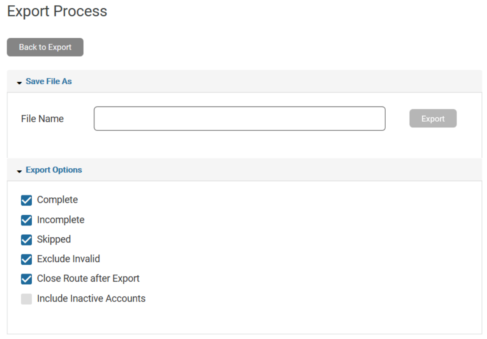
Task: Focus the File Name text field
Action: (x=239, y=119)
